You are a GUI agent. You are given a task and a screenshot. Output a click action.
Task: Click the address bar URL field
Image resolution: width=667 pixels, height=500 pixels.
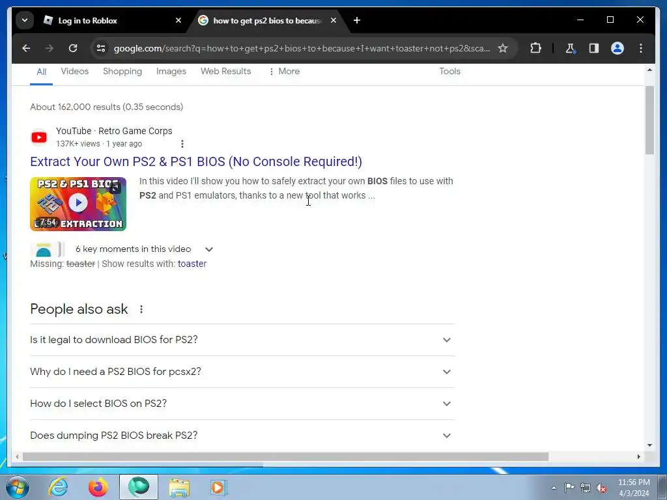[x=302, y=48]
